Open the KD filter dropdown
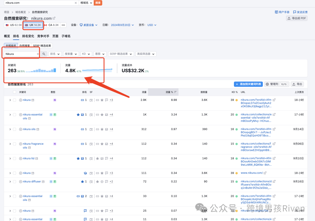The width and height of the screenshot is (315, 221). 86,54
